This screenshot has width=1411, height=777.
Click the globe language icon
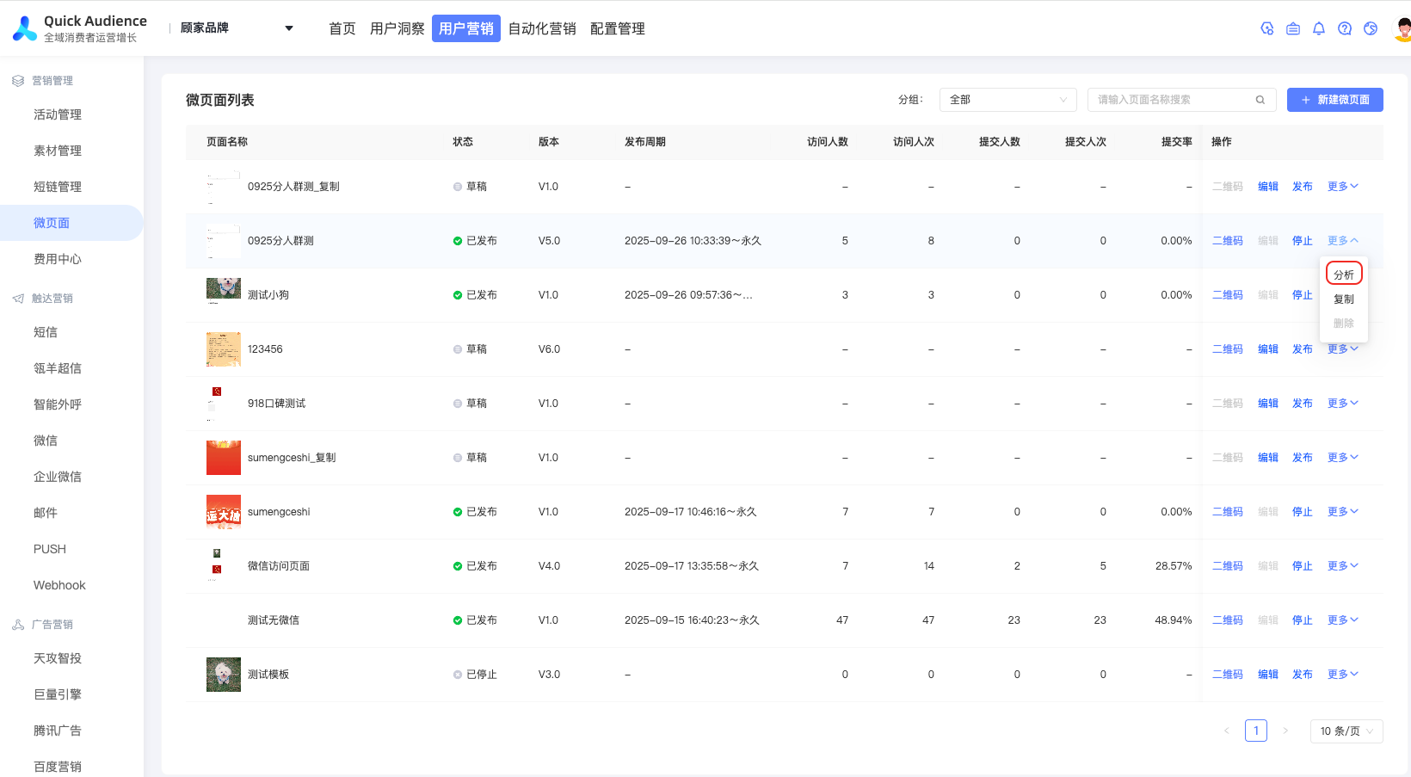click(x=1371, y=28)
